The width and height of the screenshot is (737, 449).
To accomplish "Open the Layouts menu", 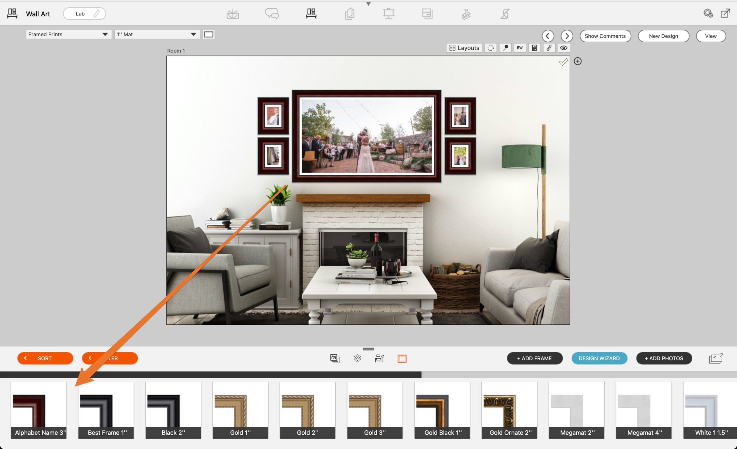I will click(464, 48).
